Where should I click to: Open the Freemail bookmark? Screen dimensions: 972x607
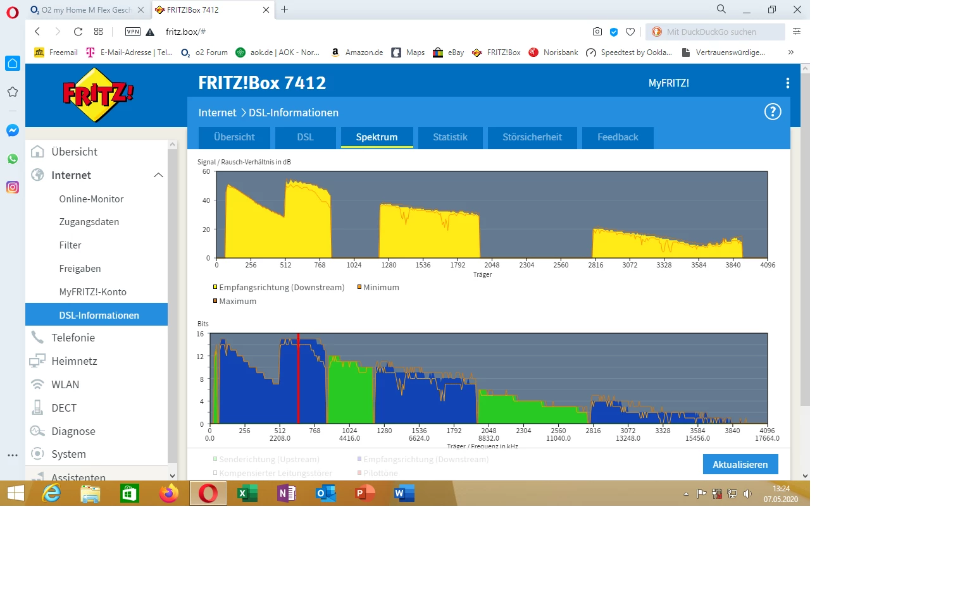tap(56, 52)
